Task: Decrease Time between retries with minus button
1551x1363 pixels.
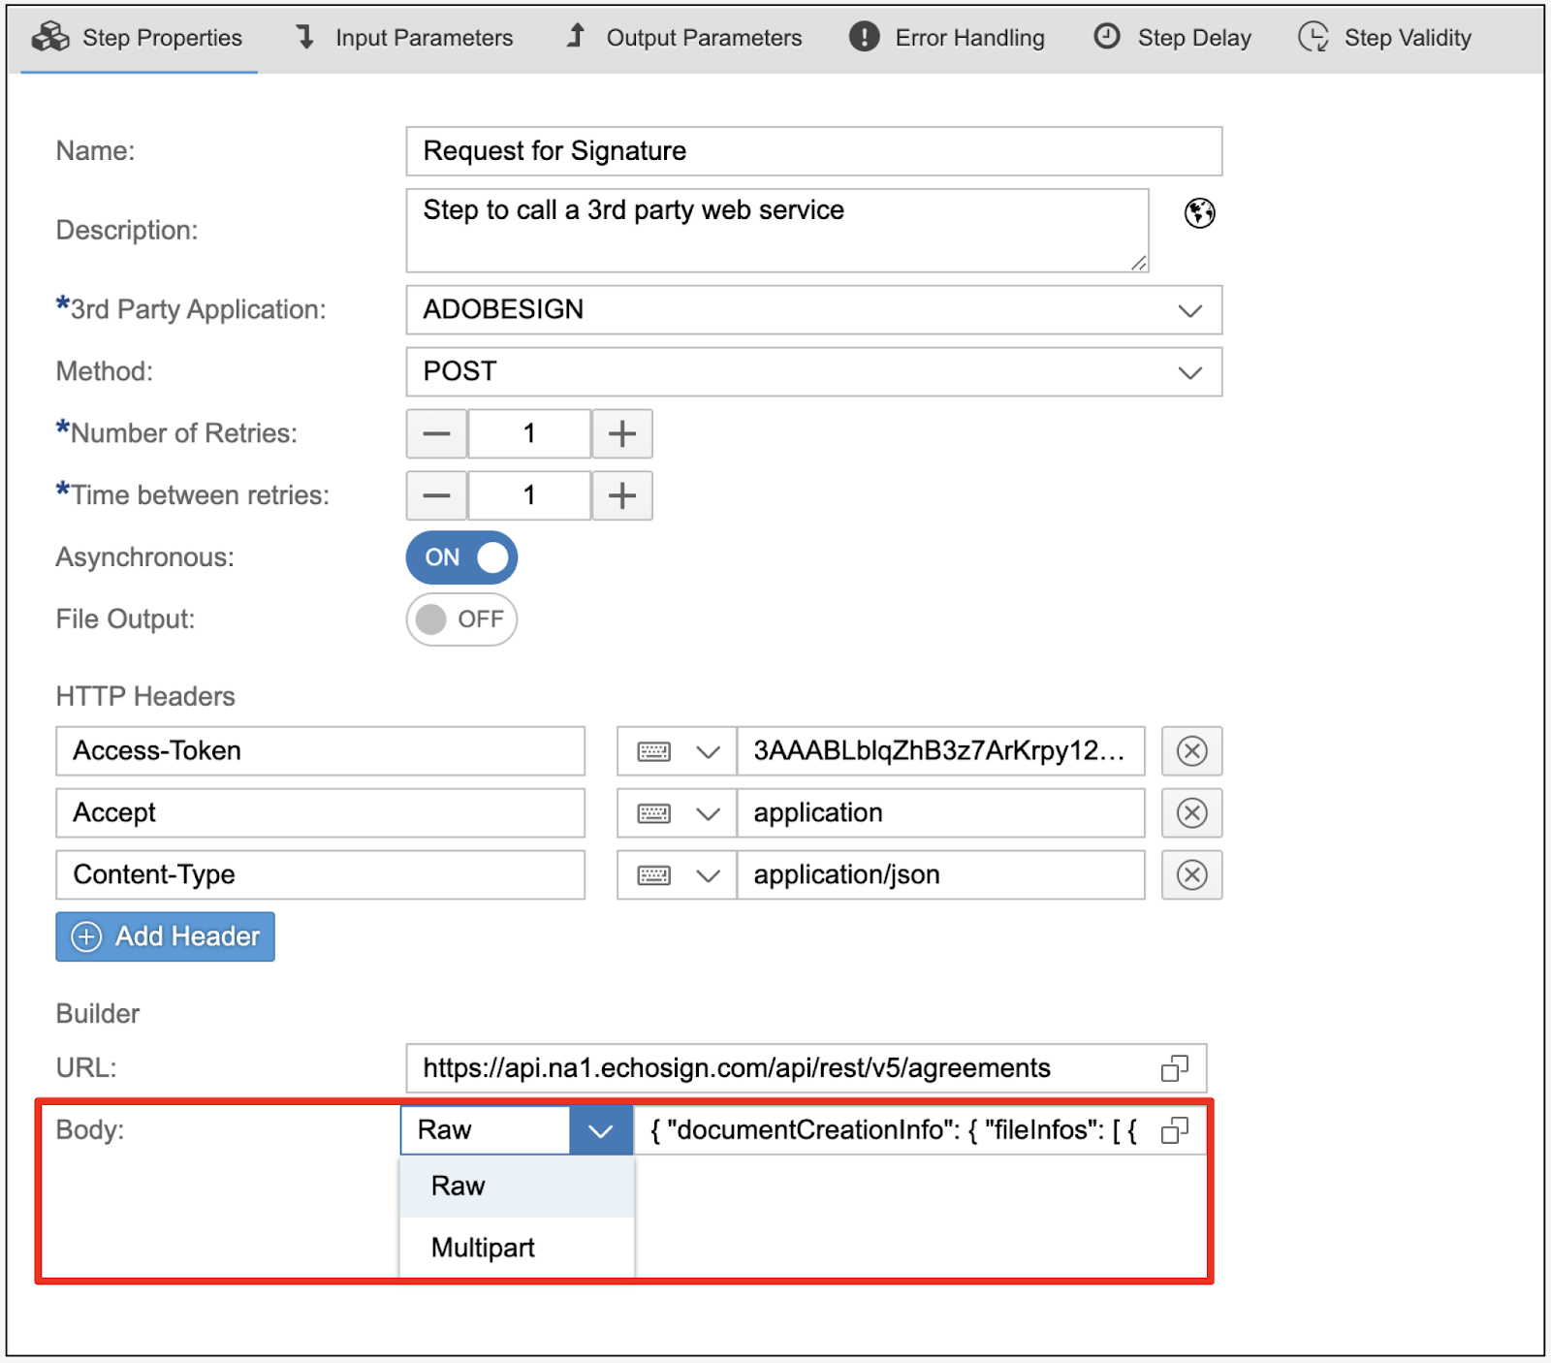Action: [x=436, y=495]
